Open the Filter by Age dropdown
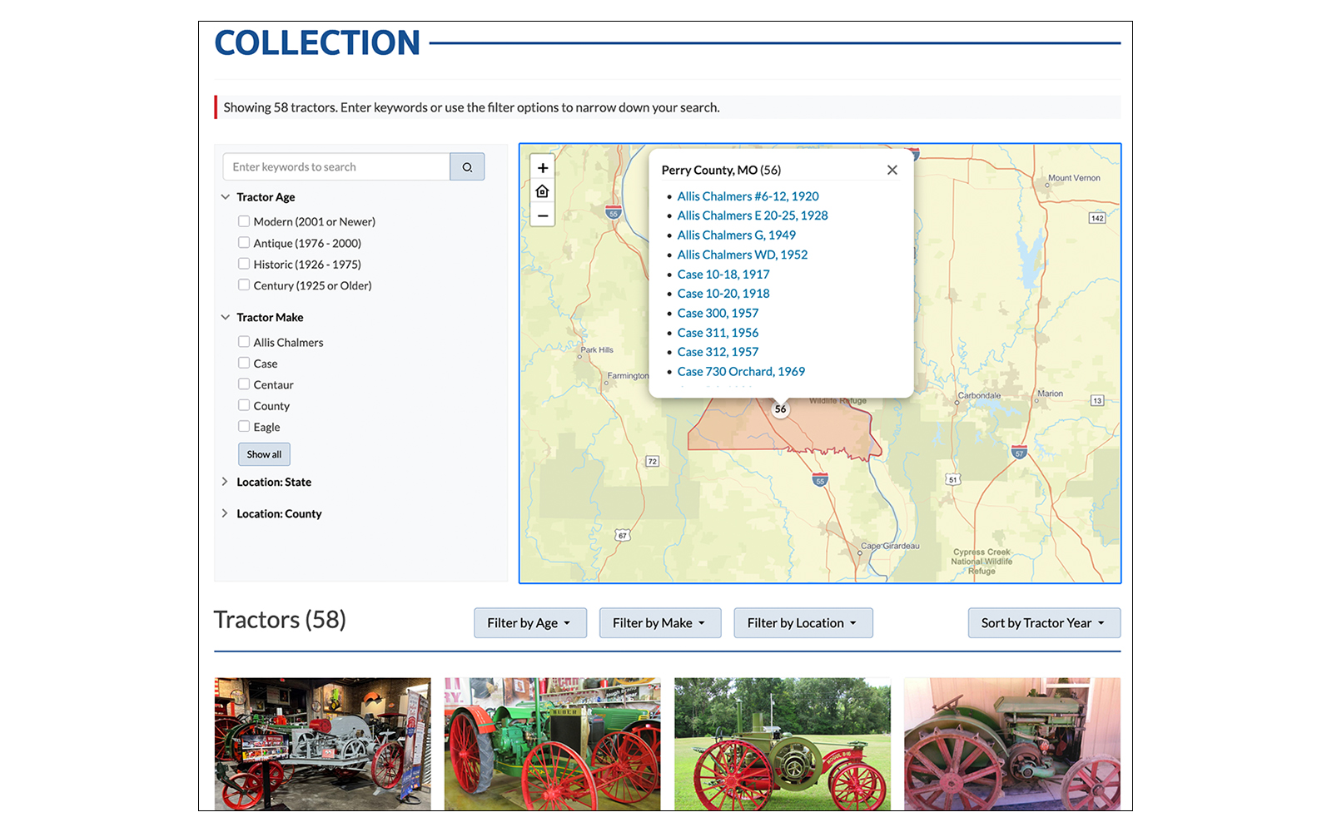The image size is (1332, 832). click(530, 623)
